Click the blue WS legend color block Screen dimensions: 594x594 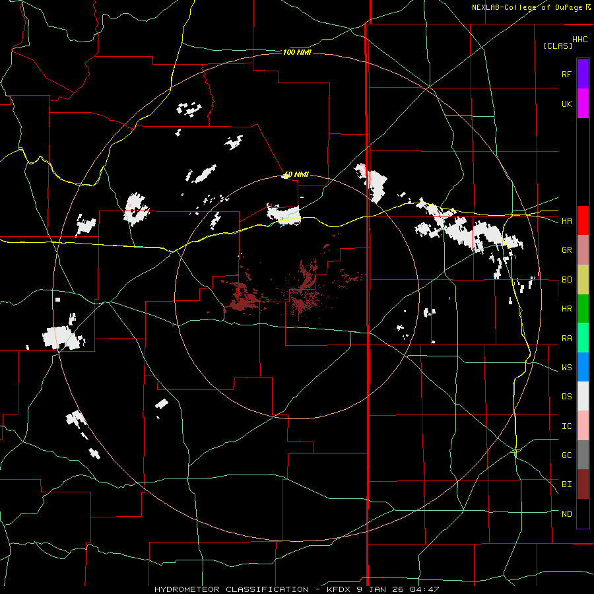coord(583,367)
